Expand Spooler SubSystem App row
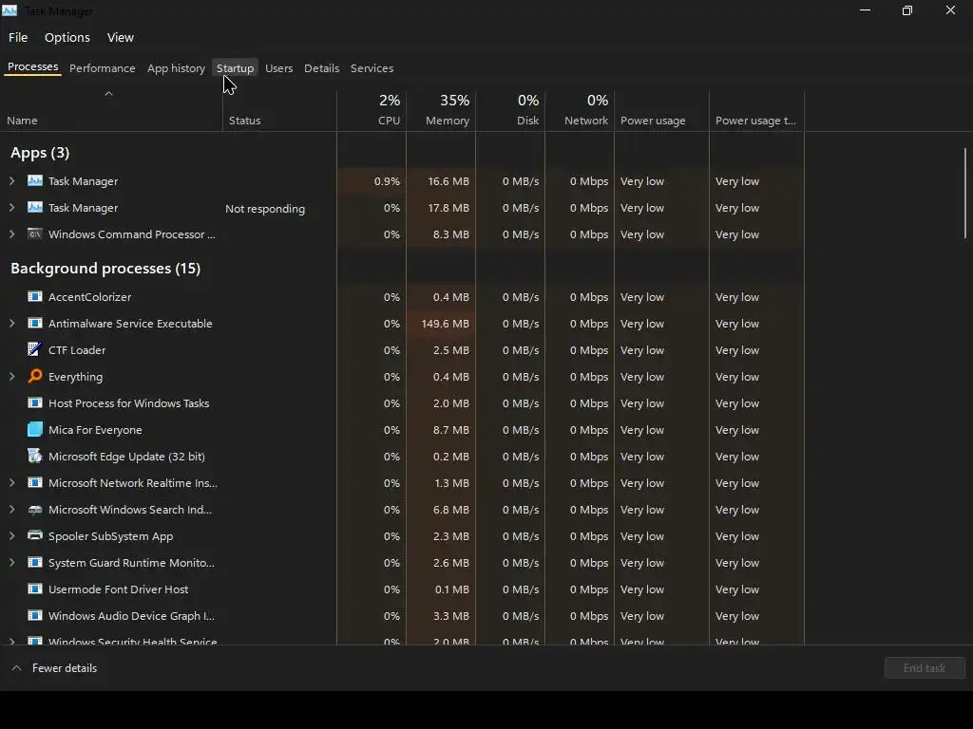Screen dimensions: 973x729 point(11,535)
